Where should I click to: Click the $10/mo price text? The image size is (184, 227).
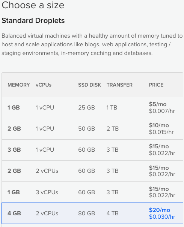pos(159,125)
